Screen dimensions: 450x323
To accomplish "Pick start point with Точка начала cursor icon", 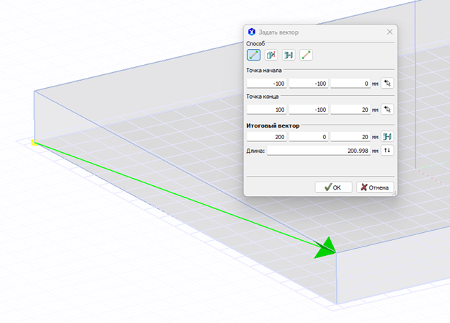I will coord(387,84).
